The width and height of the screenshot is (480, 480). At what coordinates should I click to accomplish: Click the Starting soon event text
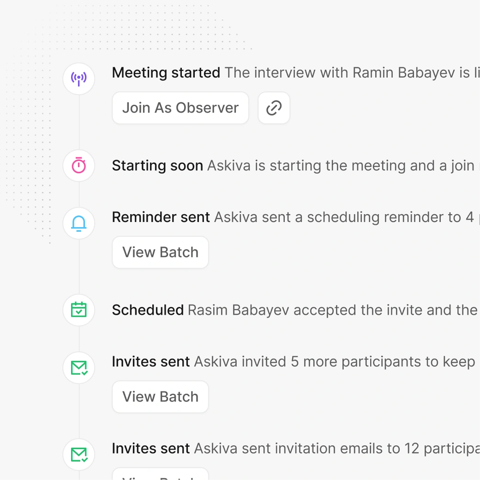pyautogui.click(x=158, y=165)
